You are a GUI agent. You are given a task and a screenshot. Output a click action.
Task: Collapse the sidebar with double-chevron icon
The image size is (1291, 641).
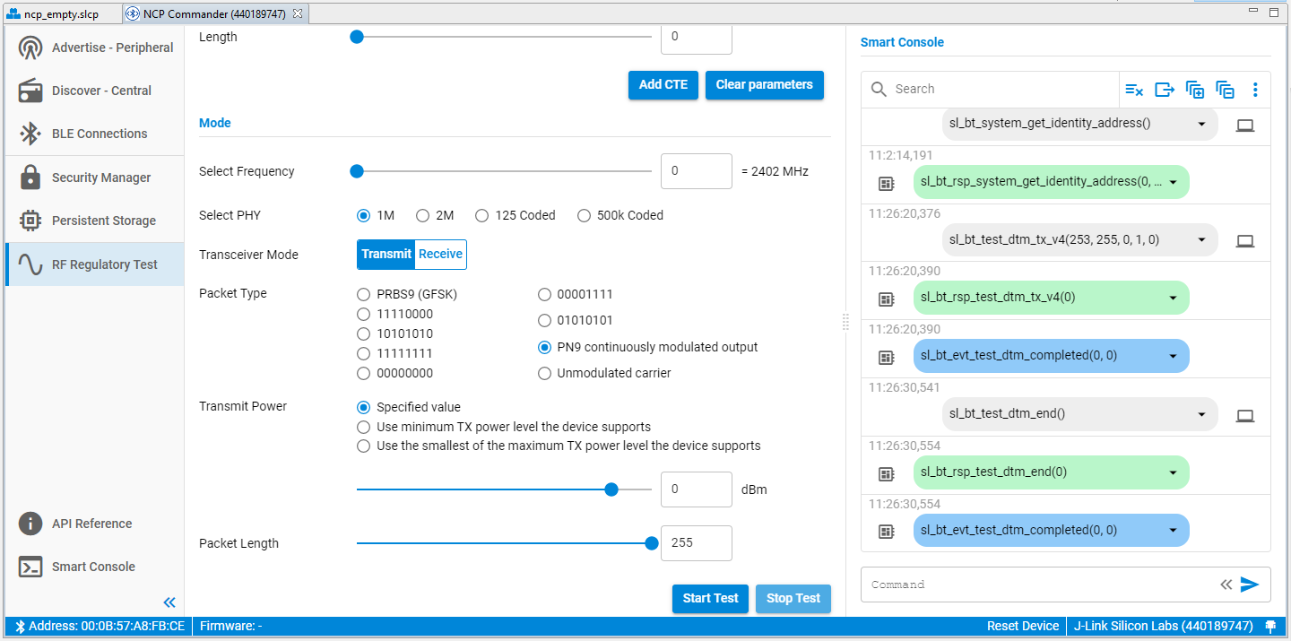pyautogui.click(x=169, y=602)
